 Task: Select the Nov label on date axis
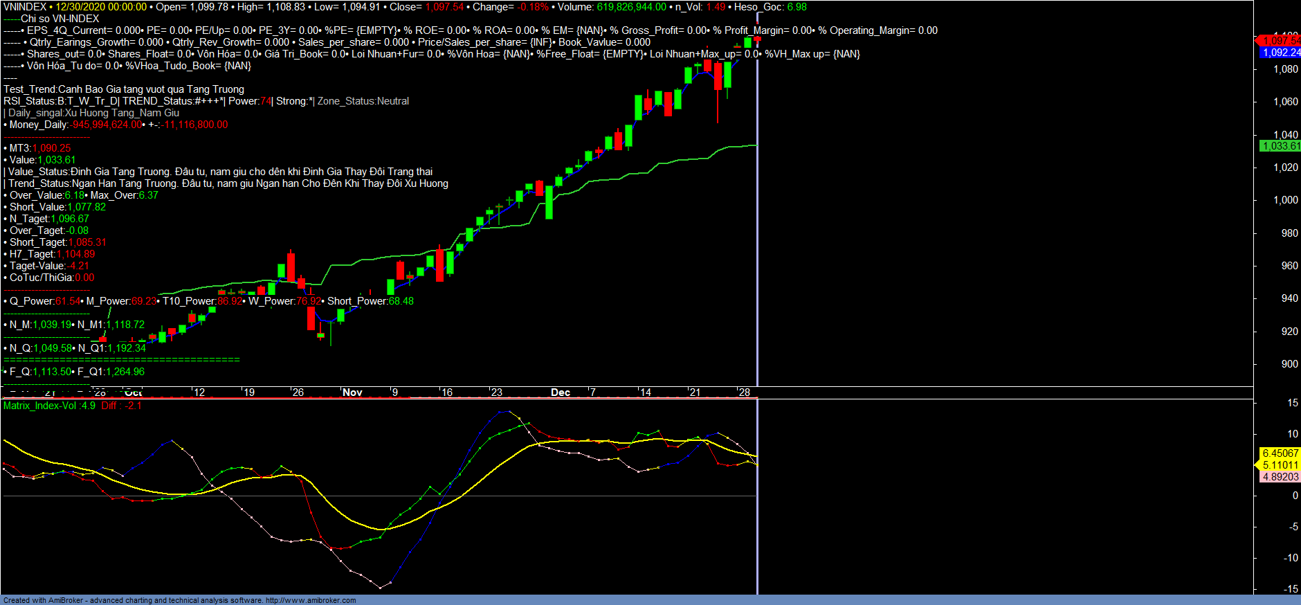click(352, 392)
